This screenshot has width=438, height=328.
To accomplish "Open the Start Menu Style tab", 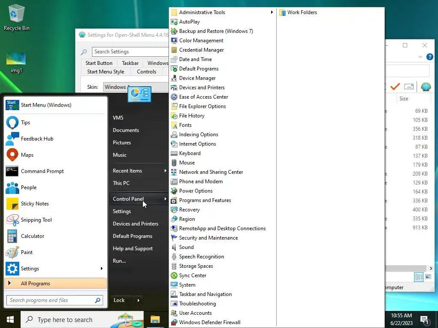I will [106, 72].
